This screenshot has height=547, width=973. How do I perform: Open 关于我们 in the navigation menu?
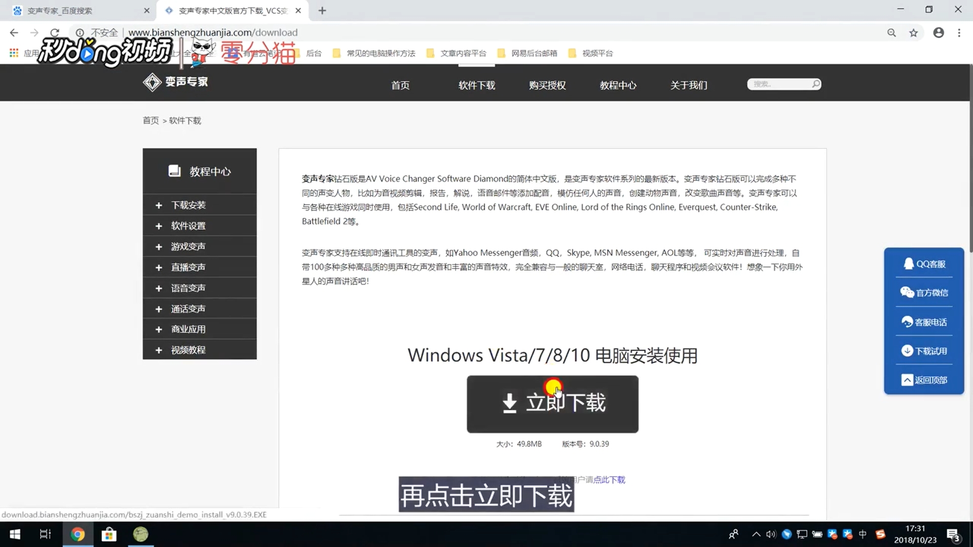(689, 85)
